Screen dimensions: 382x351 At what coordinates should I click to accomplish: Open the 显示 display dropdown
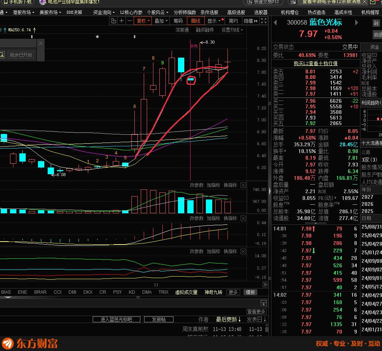point(214,21)
